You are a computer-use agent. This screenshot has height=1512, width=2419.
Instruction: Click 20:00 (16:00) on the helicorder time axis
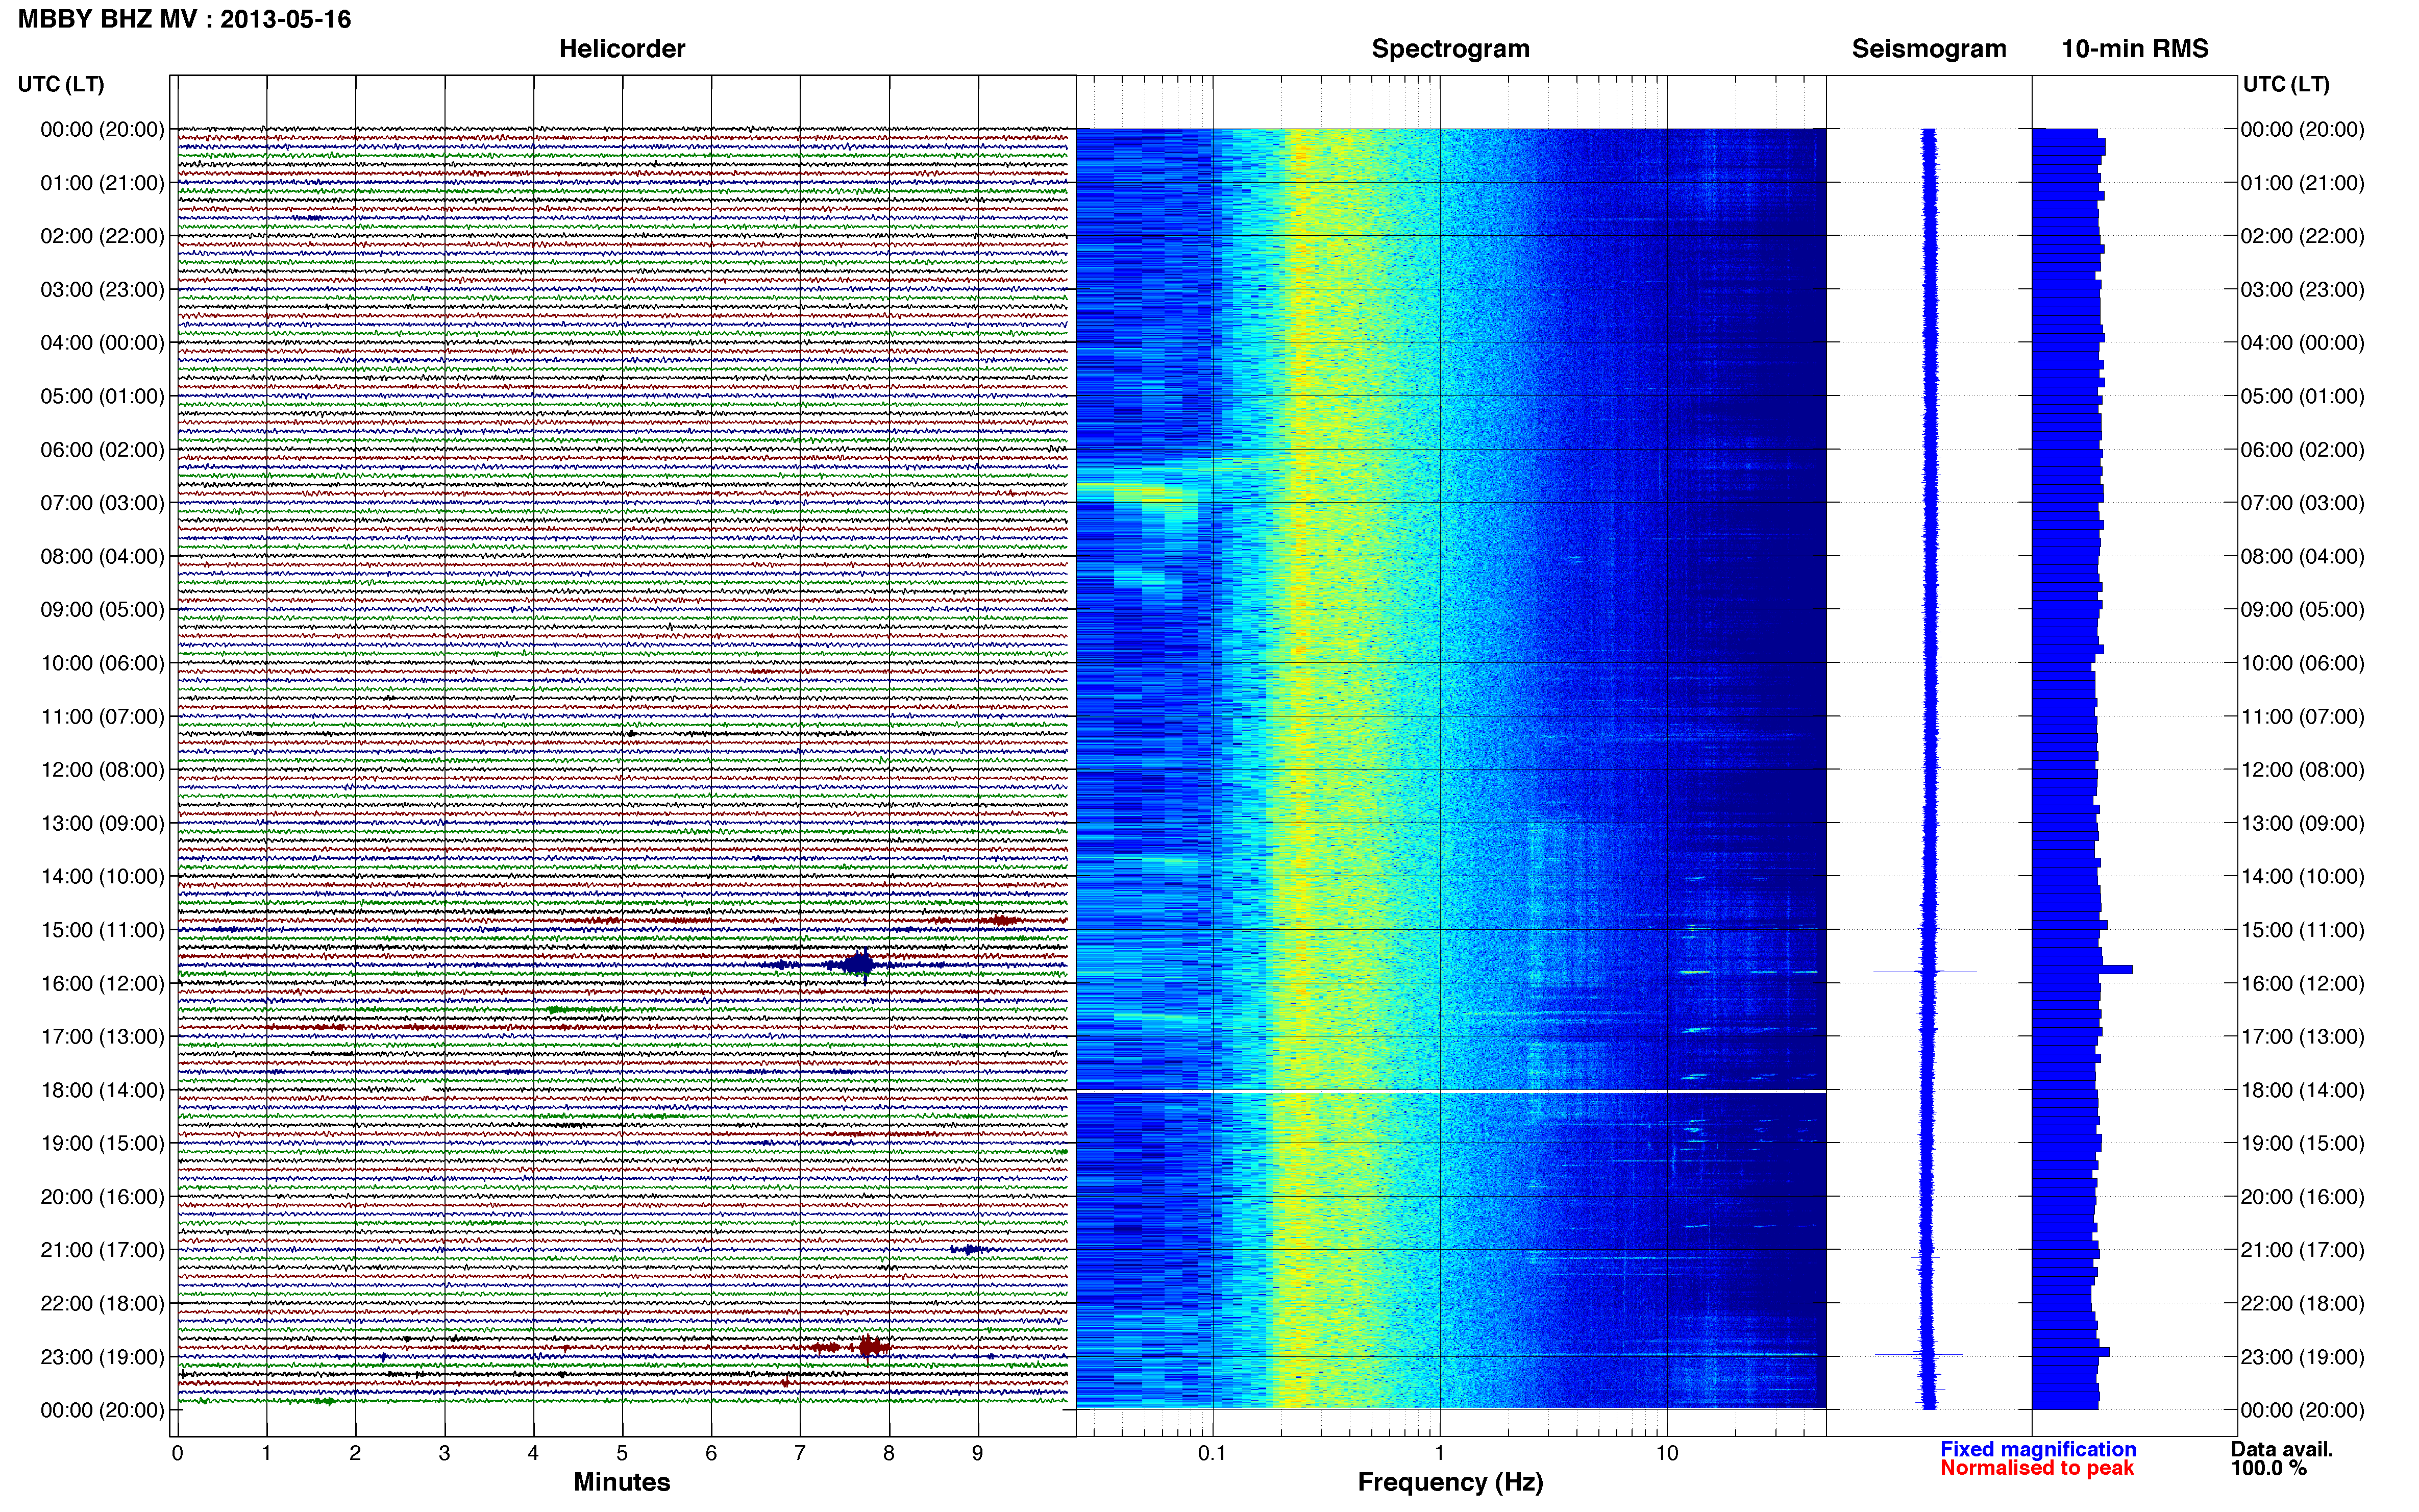102,1197
